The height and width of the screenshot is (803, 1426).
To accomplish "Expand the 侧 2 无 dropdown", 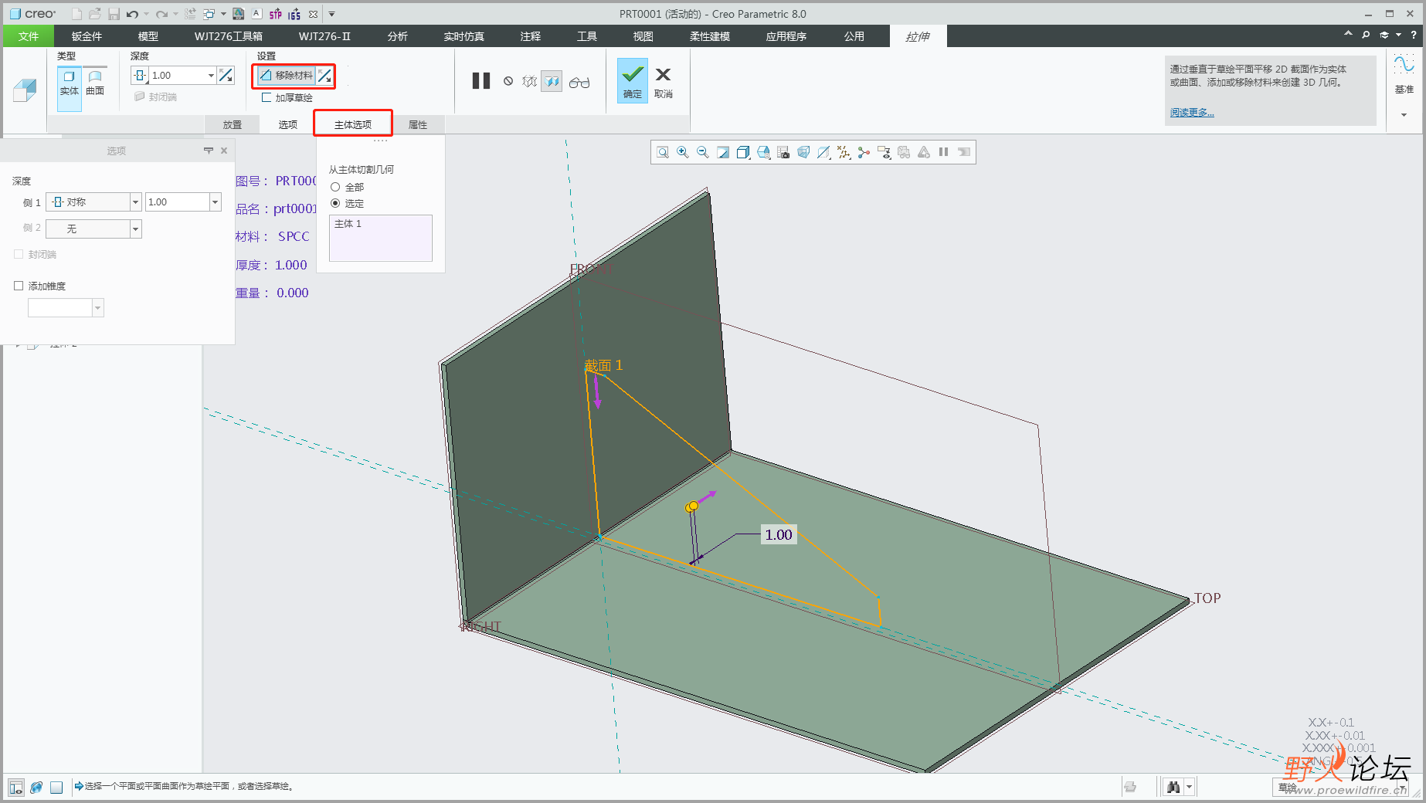I will (x=135, y=229).
